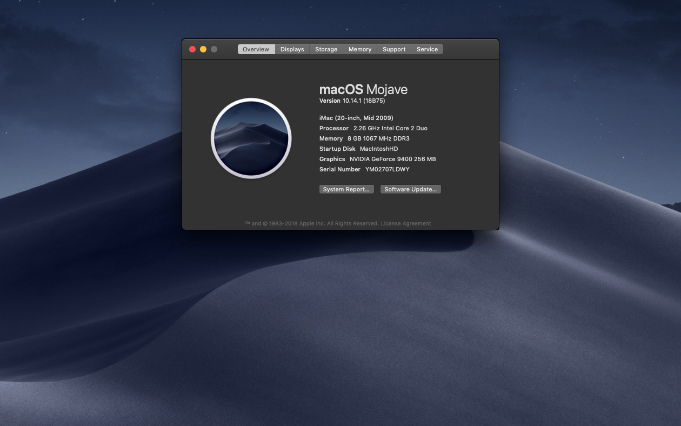Select serial number YM02707LDWY
Viewport: 681px width, 426px height.
(x=388, y=169)
